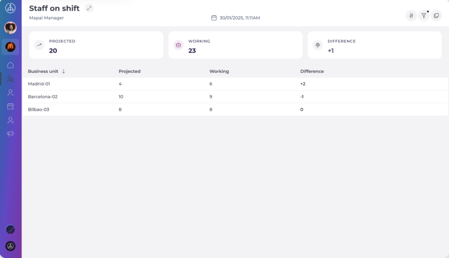This screenshot has height=258, width=449.
Task: Click the Difference column header
Action: pyautogui.click(x=312, y=71)
